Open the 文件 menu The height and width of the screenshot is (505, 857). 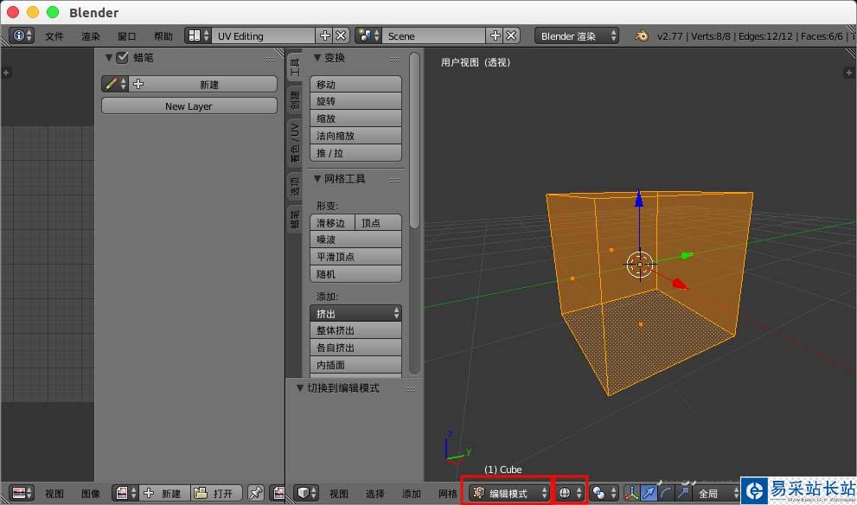click(54, 36)
